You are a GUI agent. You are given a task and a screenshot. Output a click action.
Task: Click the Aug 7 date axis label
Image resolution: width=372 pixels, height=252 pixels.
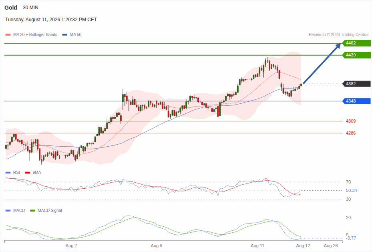click(71, 246)
